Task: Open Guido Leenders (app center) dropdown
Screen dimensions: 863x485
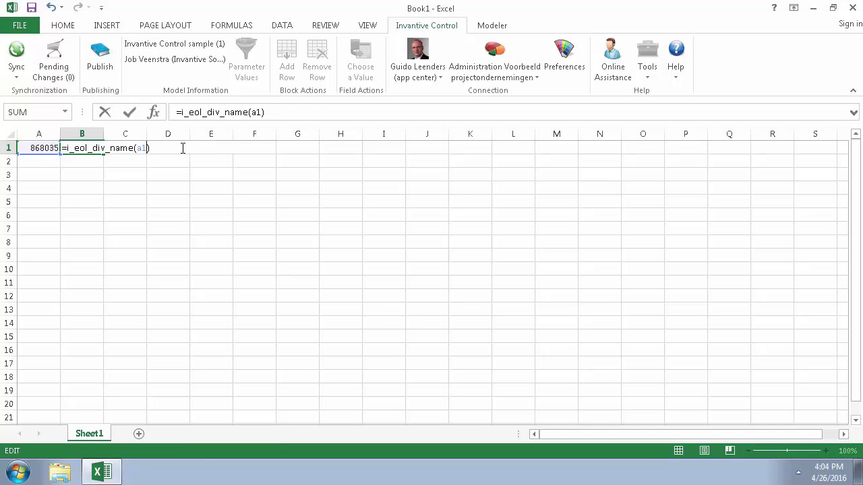Action: point(441,77)
